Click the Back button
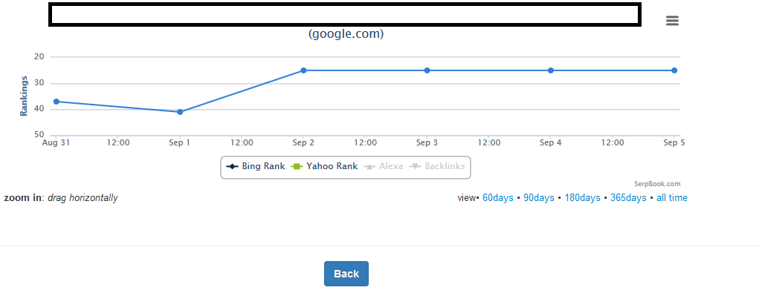Viewport: 759px width, 293px height. pos(346,274)
